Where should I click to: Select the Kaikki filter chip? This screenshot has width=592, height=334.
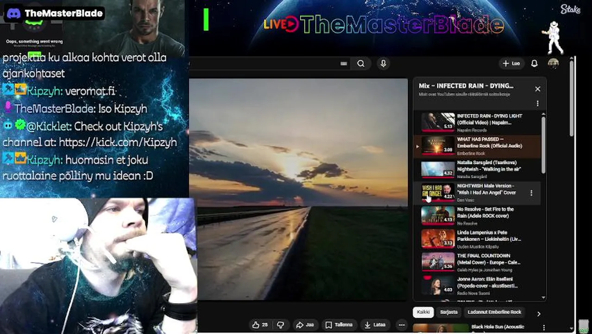click(x=423, y=312)
